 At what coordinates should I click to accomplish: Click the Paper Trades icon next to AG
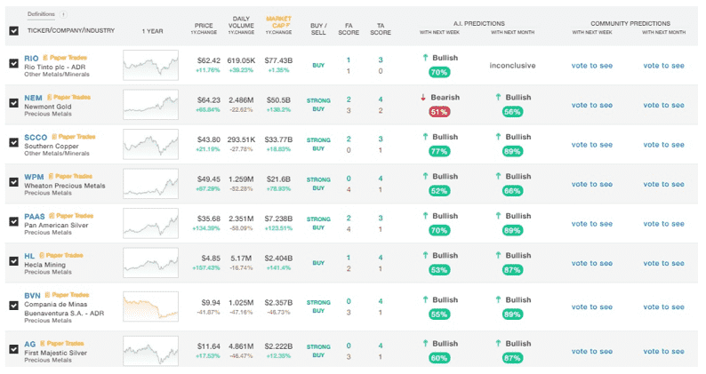[43, 344]
